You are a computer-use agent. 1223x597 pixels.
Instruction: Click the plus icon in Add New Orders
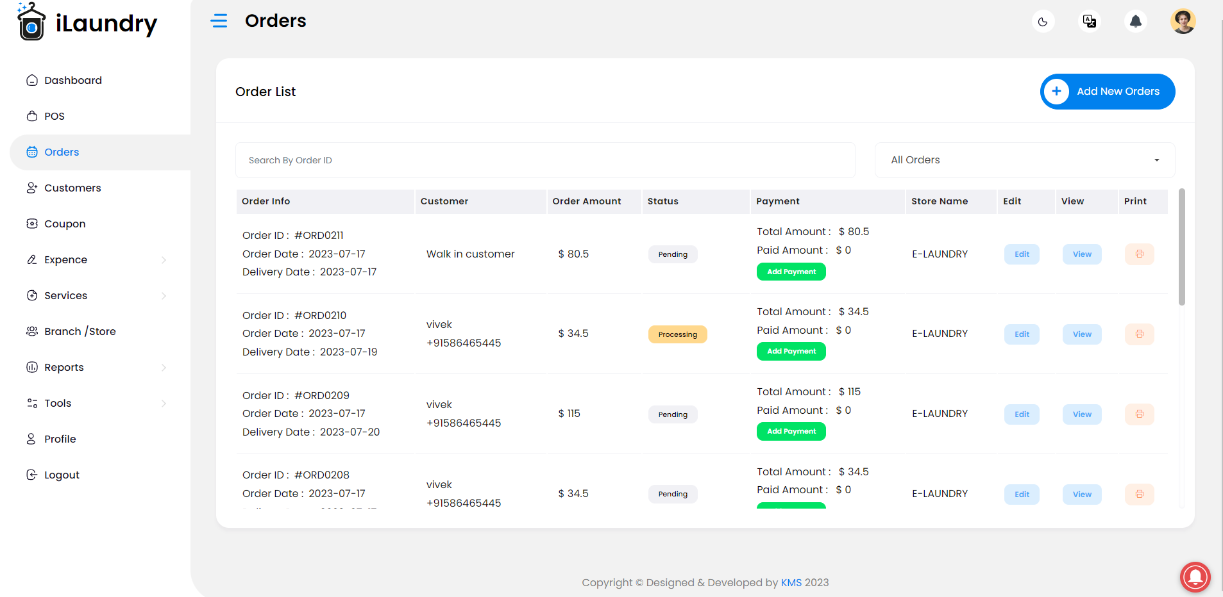1056,92
